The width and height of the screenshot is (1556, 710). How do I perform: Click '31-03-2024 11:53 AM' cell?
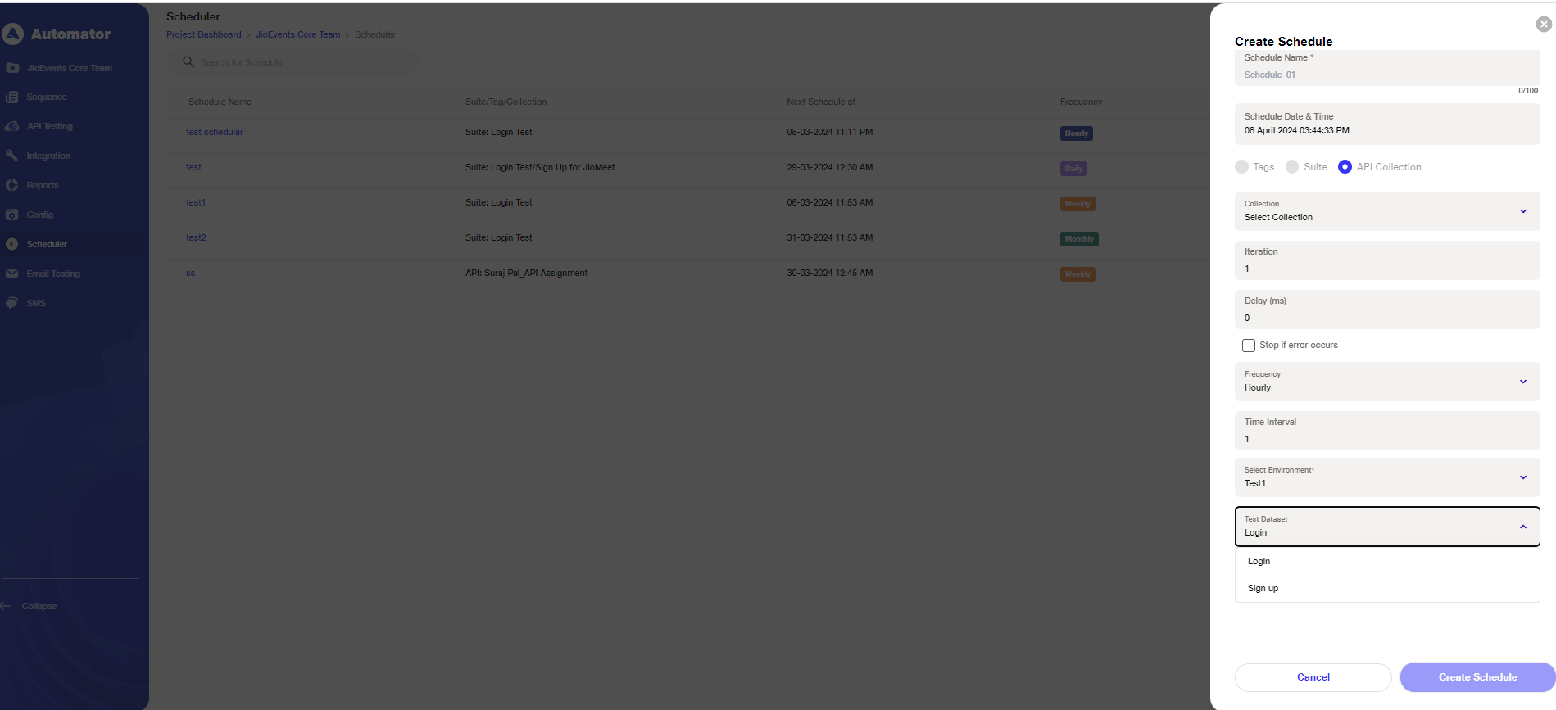830,237
